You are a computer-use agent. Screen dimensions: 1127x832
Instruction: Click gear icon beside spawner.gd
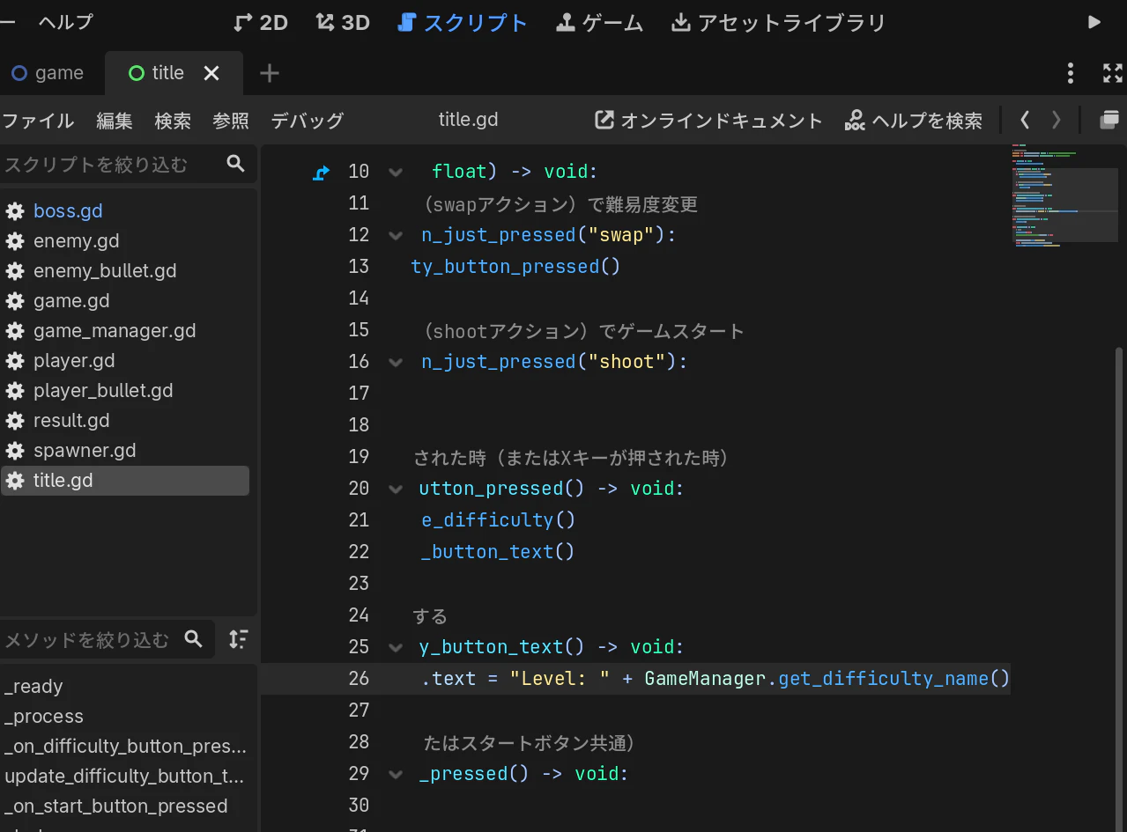[x=15, y=451]
